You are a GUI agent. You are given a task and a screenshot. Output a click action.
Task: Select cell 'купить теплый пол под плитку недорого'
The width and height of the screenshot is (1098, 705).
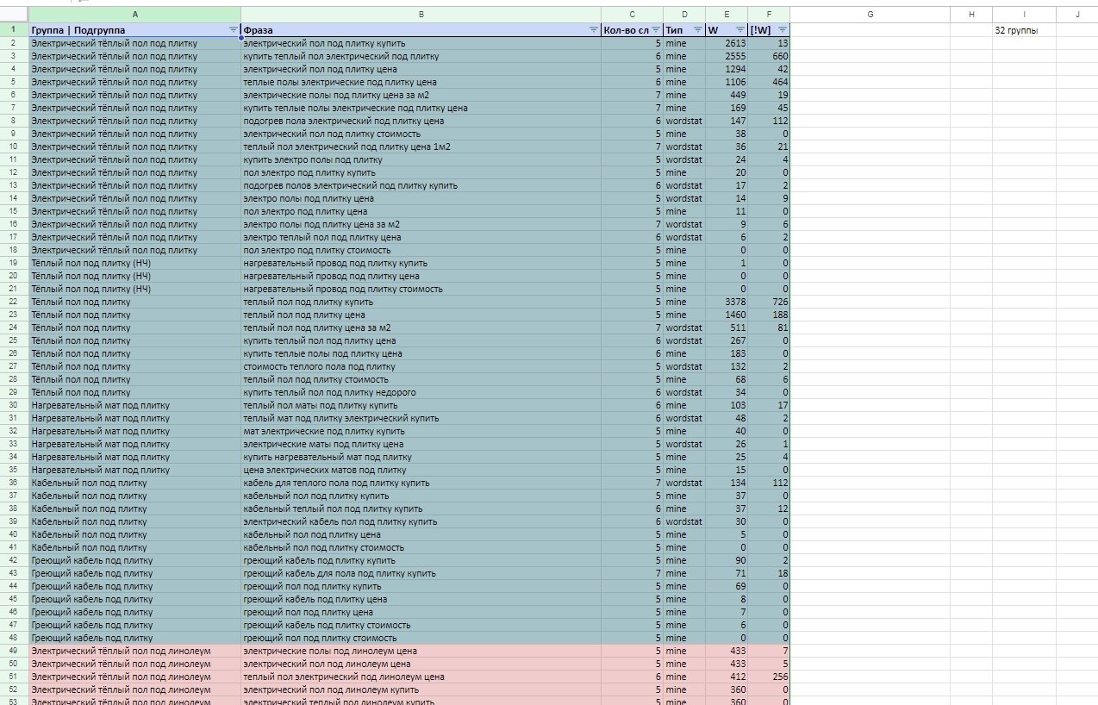[x=330, y=392]
